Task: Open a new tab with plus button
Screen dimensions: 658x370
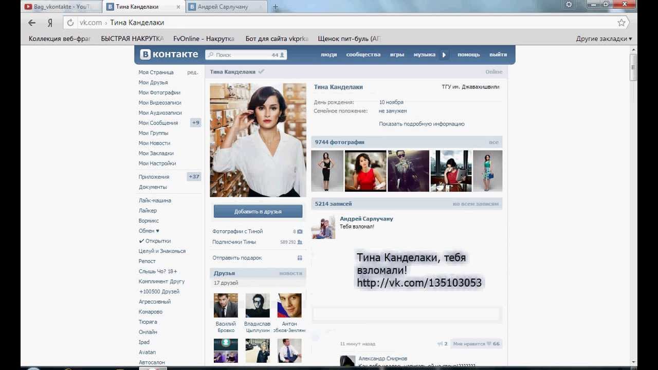Action: (x=276, y=7)
